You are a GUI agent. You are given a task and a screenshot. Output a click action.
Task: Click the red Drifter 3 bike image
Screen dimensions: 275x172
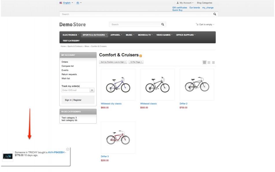pos(118,138)
